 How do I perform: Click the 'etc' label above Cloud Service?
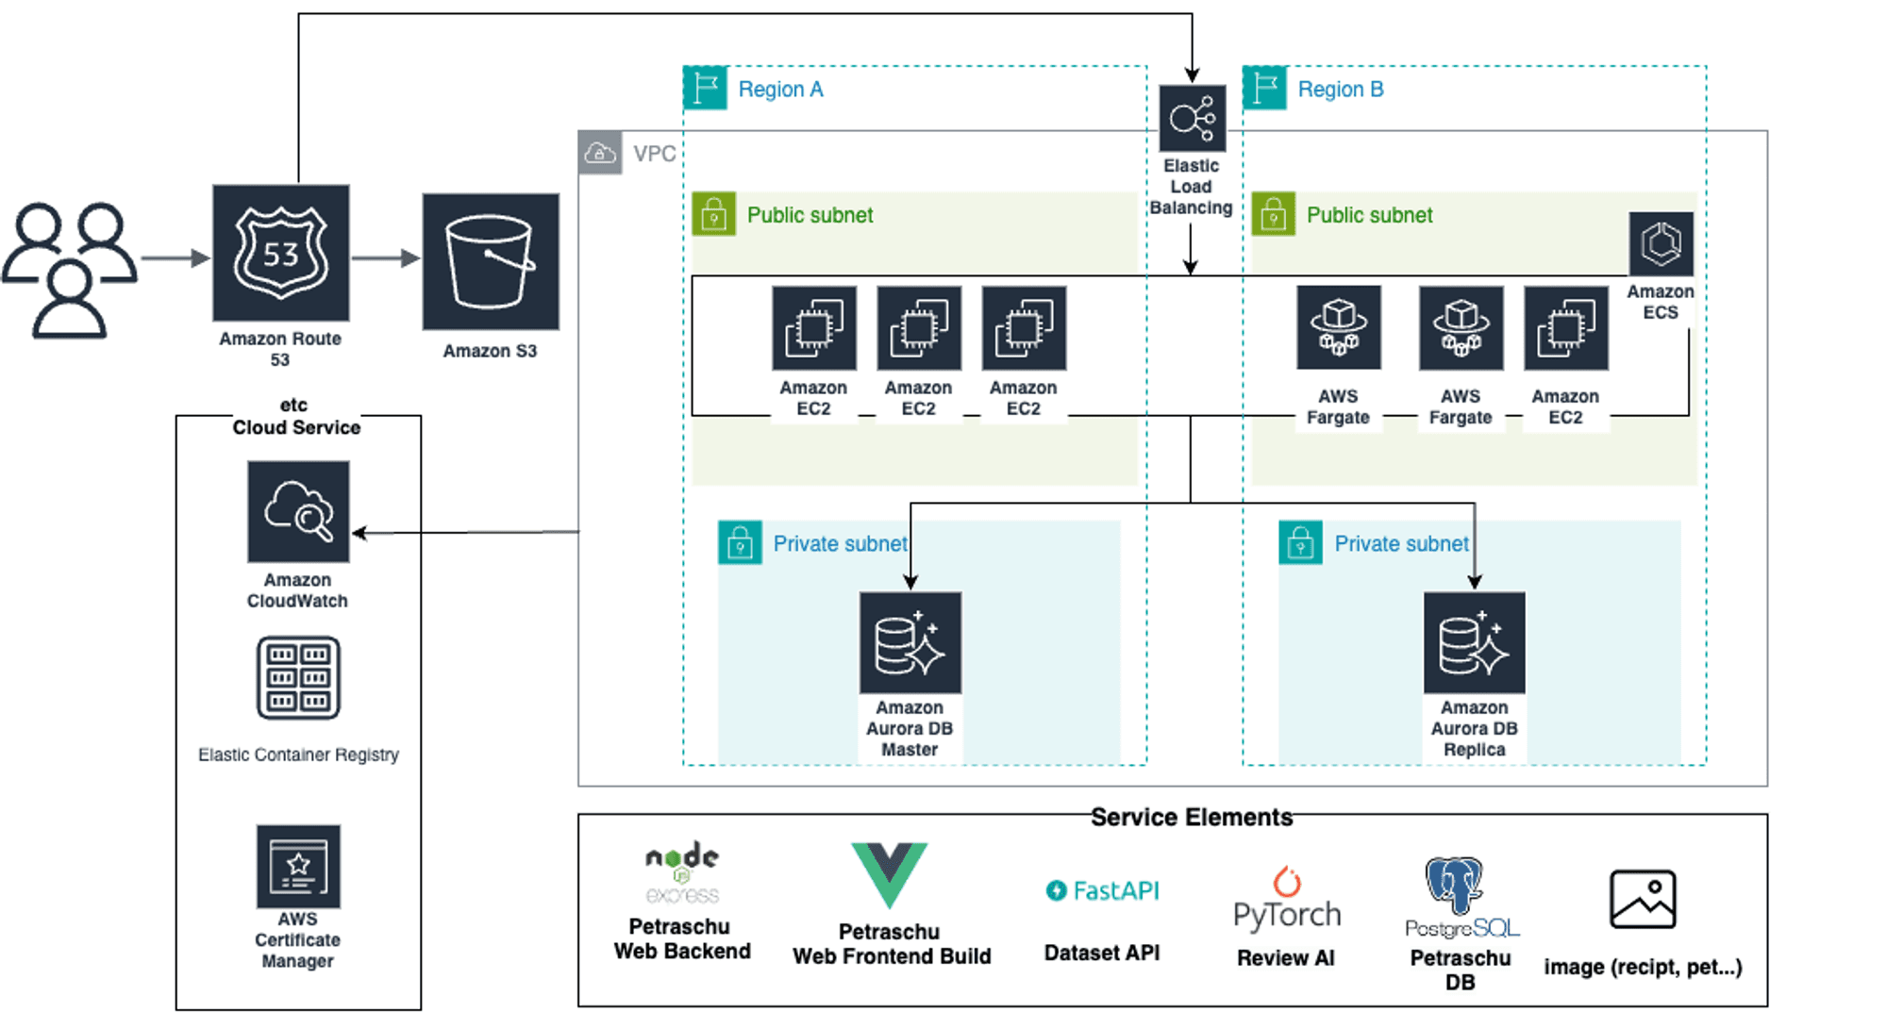tap(293, 405)
